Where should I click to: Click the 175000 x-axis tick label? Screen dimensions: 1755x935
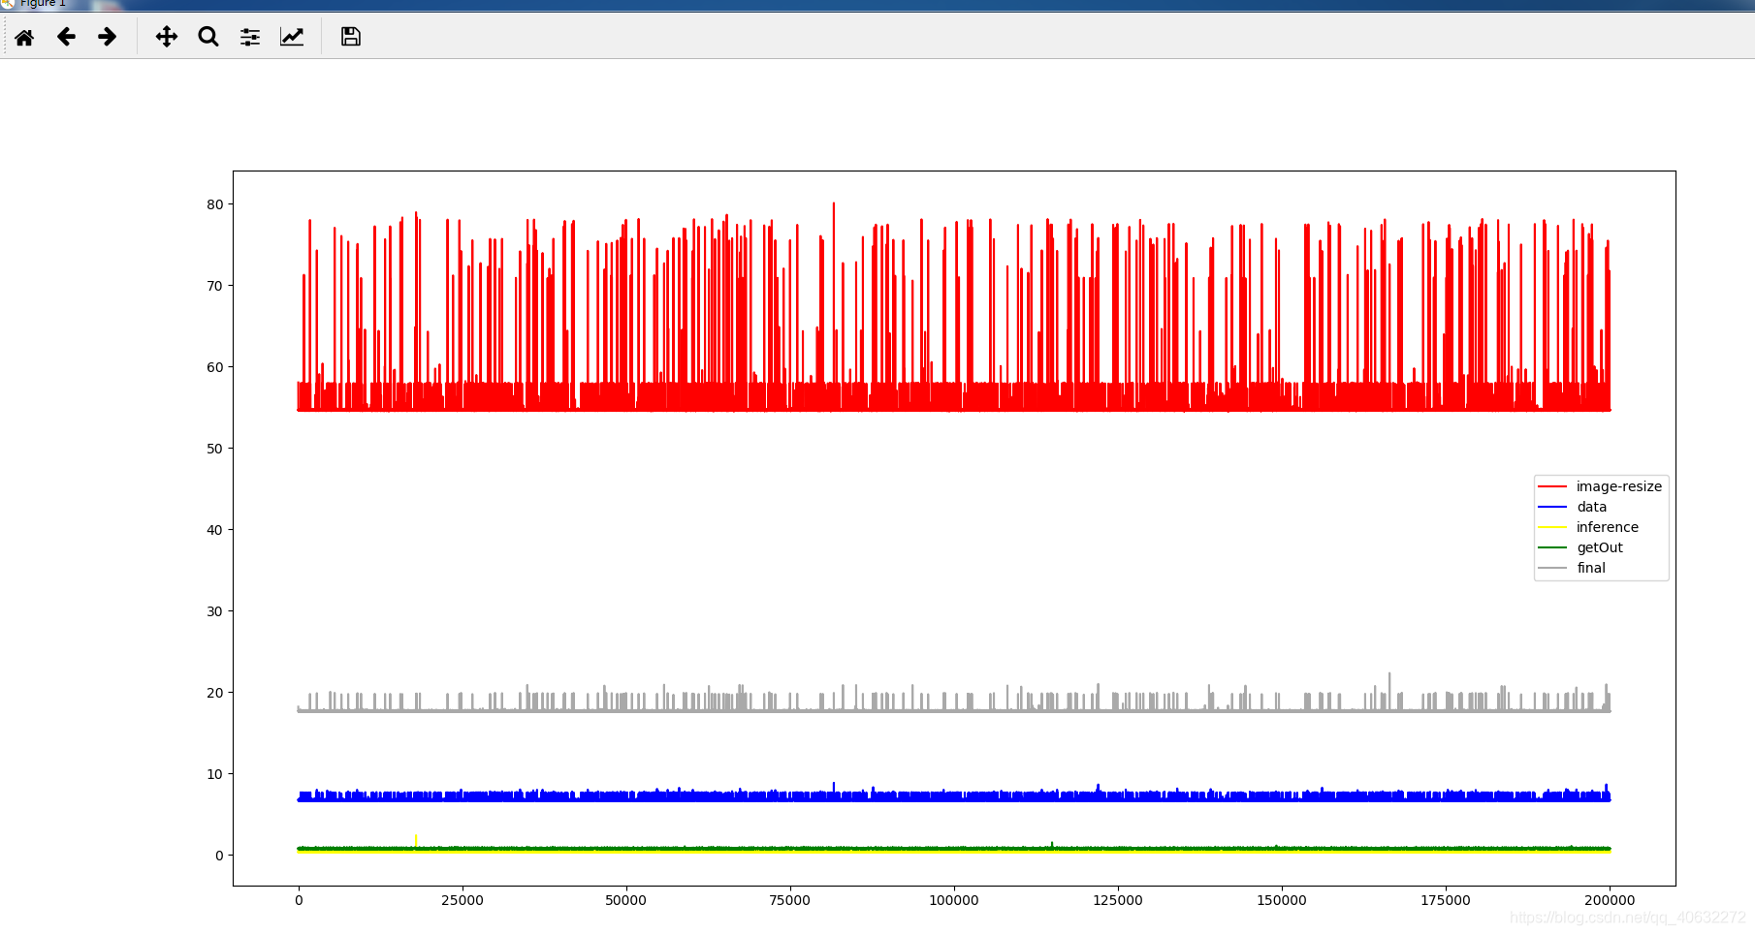(x=1446, y=900)
